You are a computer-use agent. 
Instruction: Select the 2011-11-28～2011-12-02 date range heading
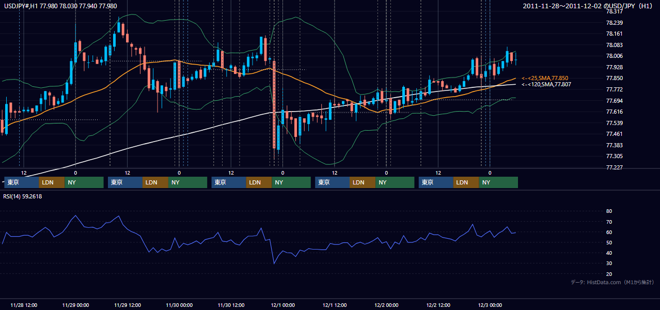pos(589,6)
